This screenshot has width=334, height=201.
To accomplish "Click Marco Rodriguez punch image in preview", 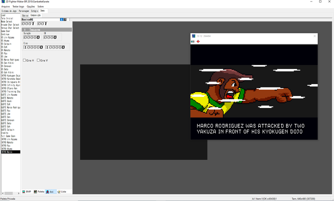I will (x=254, y=91).
